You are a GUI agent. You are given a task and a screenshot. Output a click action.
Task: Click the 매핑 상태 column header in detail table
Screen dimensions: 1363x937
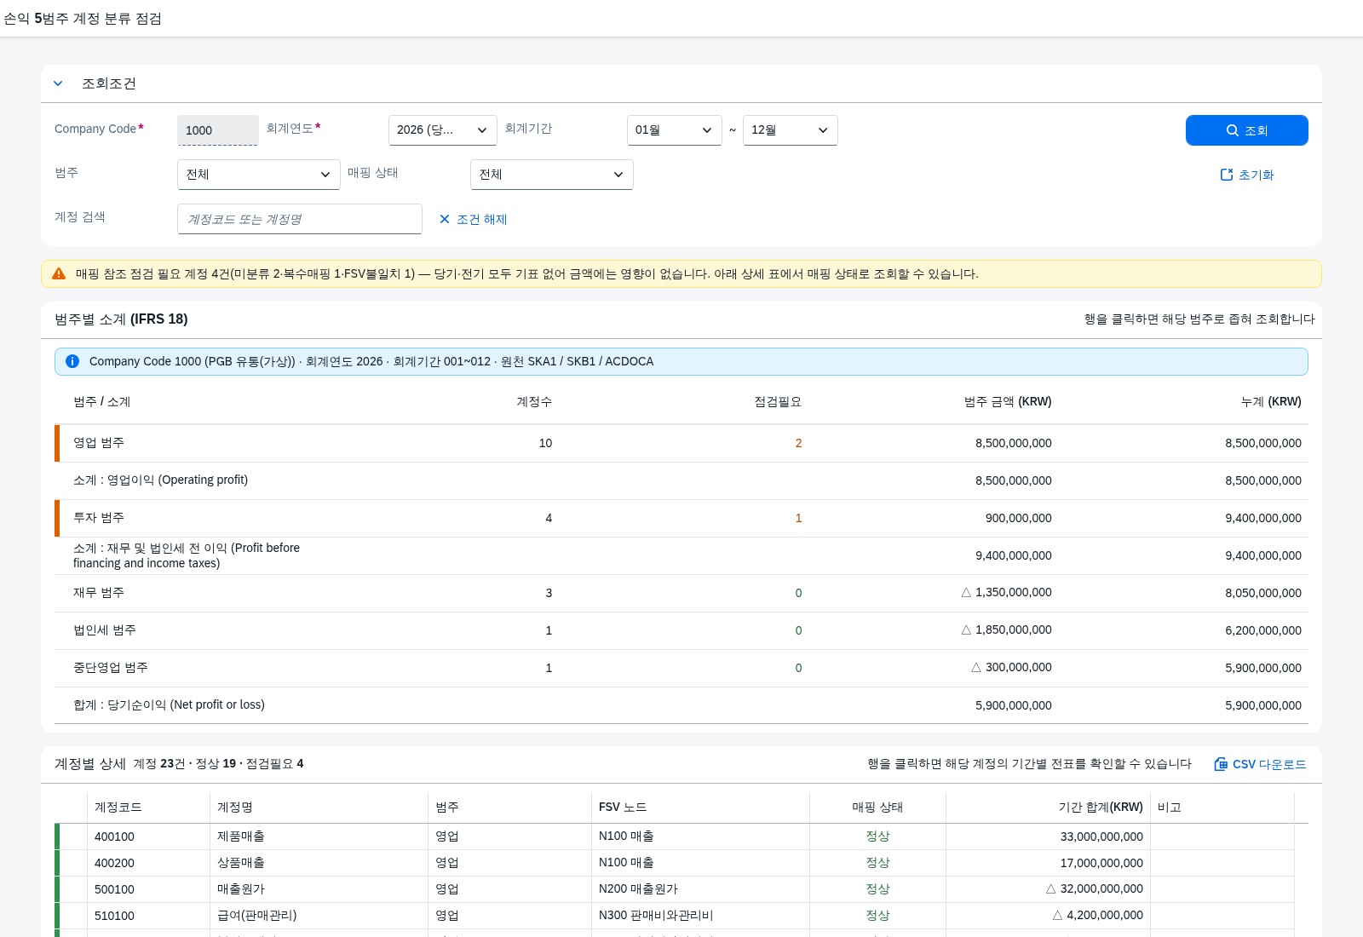pos(877,807)
